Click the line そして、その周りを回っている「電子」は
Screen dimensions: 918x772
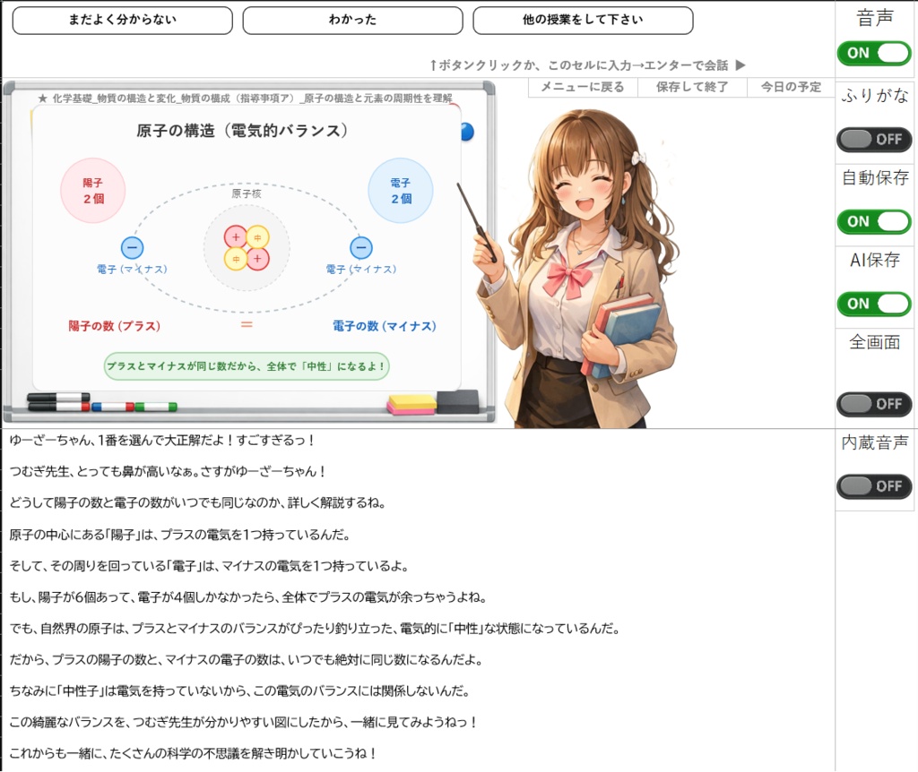tap(209, 566)
